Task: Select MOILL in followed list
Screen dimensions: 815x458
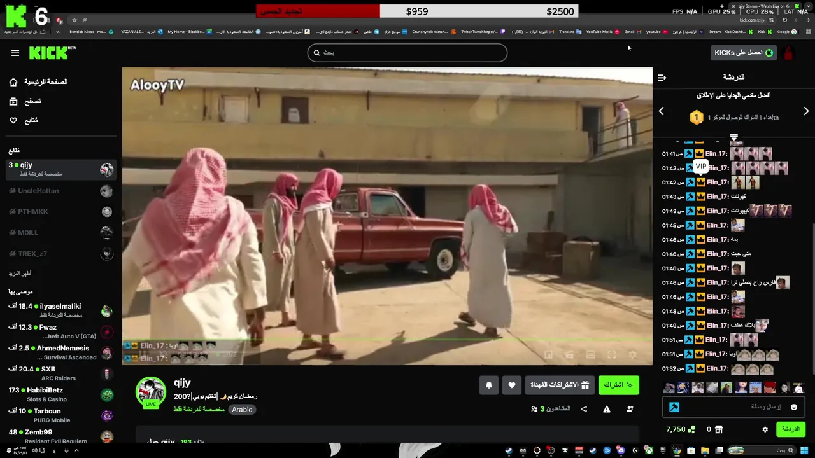Action: pyautogui.click(x=61, y=233)
